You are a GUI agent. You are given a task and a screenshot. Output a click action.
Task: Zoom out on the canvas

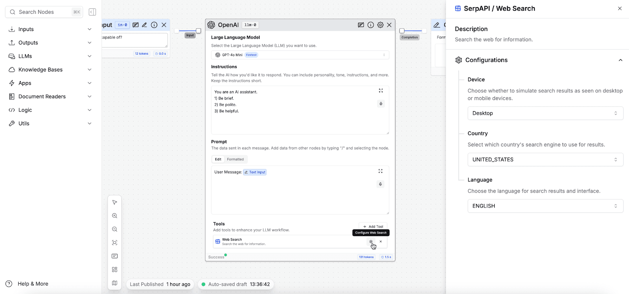point(115,229)
